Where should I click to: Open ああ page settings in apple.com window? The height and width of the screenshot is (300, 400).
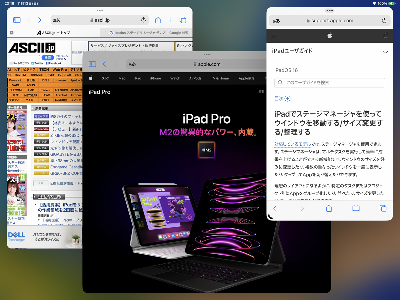pyautogui.click(x=132, y=64)
